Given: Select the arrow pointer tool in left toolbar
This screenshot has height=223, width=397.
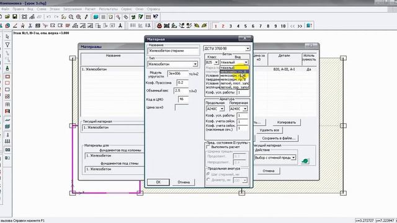Looking at the screenshot, I should pyautogui.click(x=7, y=37).
